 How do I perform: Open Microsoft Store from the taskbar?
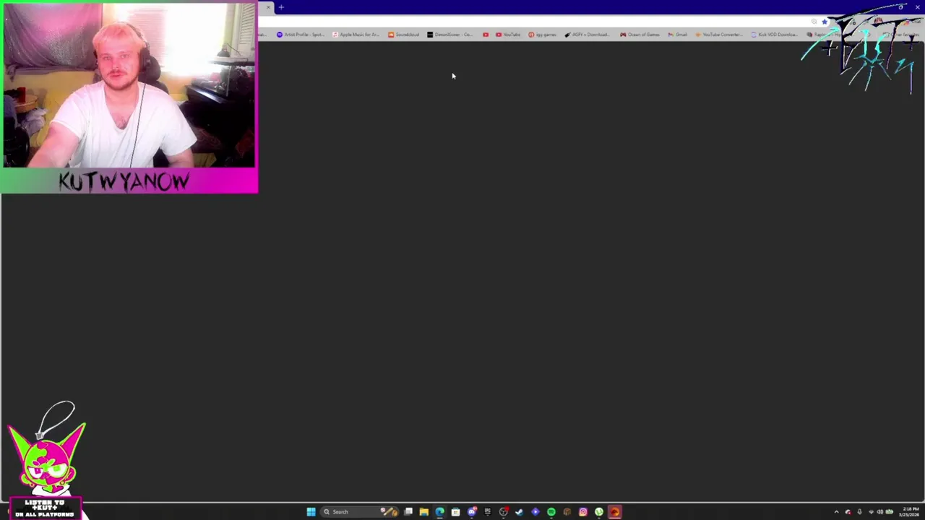click(x=456, y=512)
